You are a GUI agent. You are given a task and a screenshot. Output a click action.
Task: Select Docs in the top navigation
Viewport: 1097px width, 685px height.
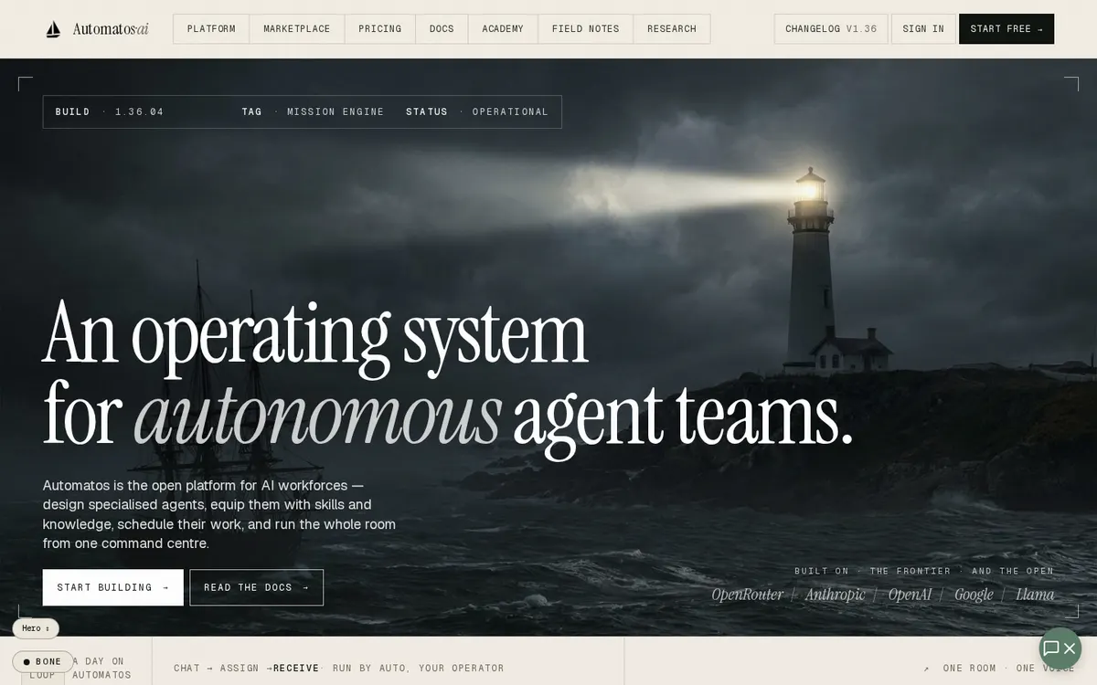442,29
